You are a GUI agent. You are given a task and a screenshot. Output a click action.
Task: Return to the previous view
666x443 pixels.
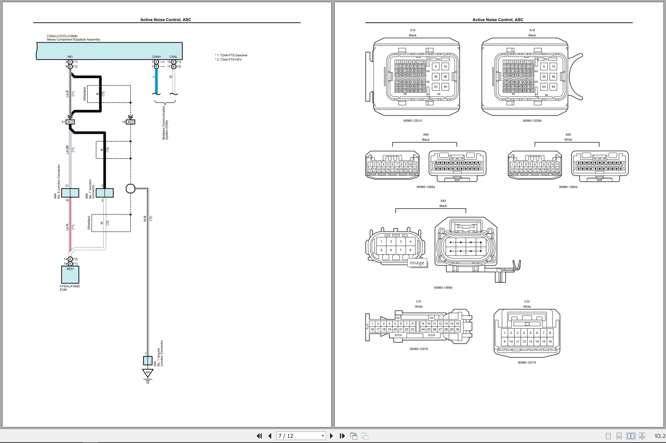(353, 436)
